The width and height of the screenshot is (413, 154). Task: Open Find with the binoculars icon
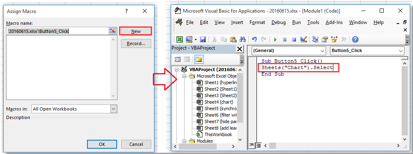tap(242, 39)
